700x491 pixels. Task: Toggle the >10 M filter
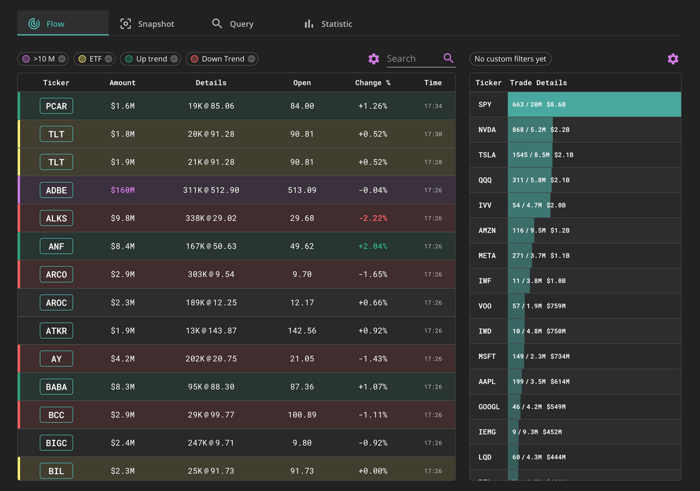tap(43, 59)
